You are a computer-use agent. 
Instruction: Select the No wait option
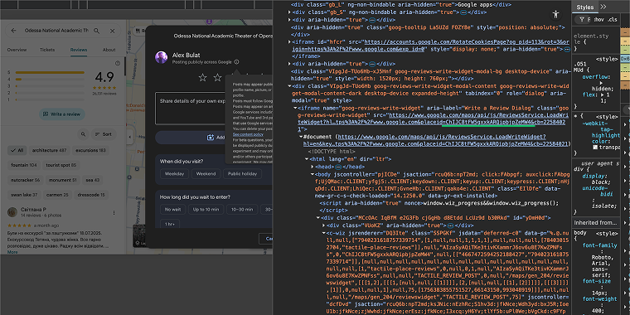click(172, 210)
